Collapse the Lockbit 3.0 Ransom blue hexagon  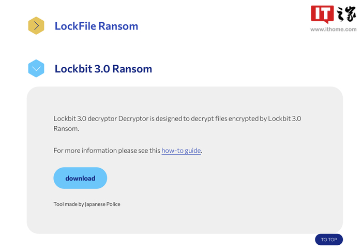(36, 68)
